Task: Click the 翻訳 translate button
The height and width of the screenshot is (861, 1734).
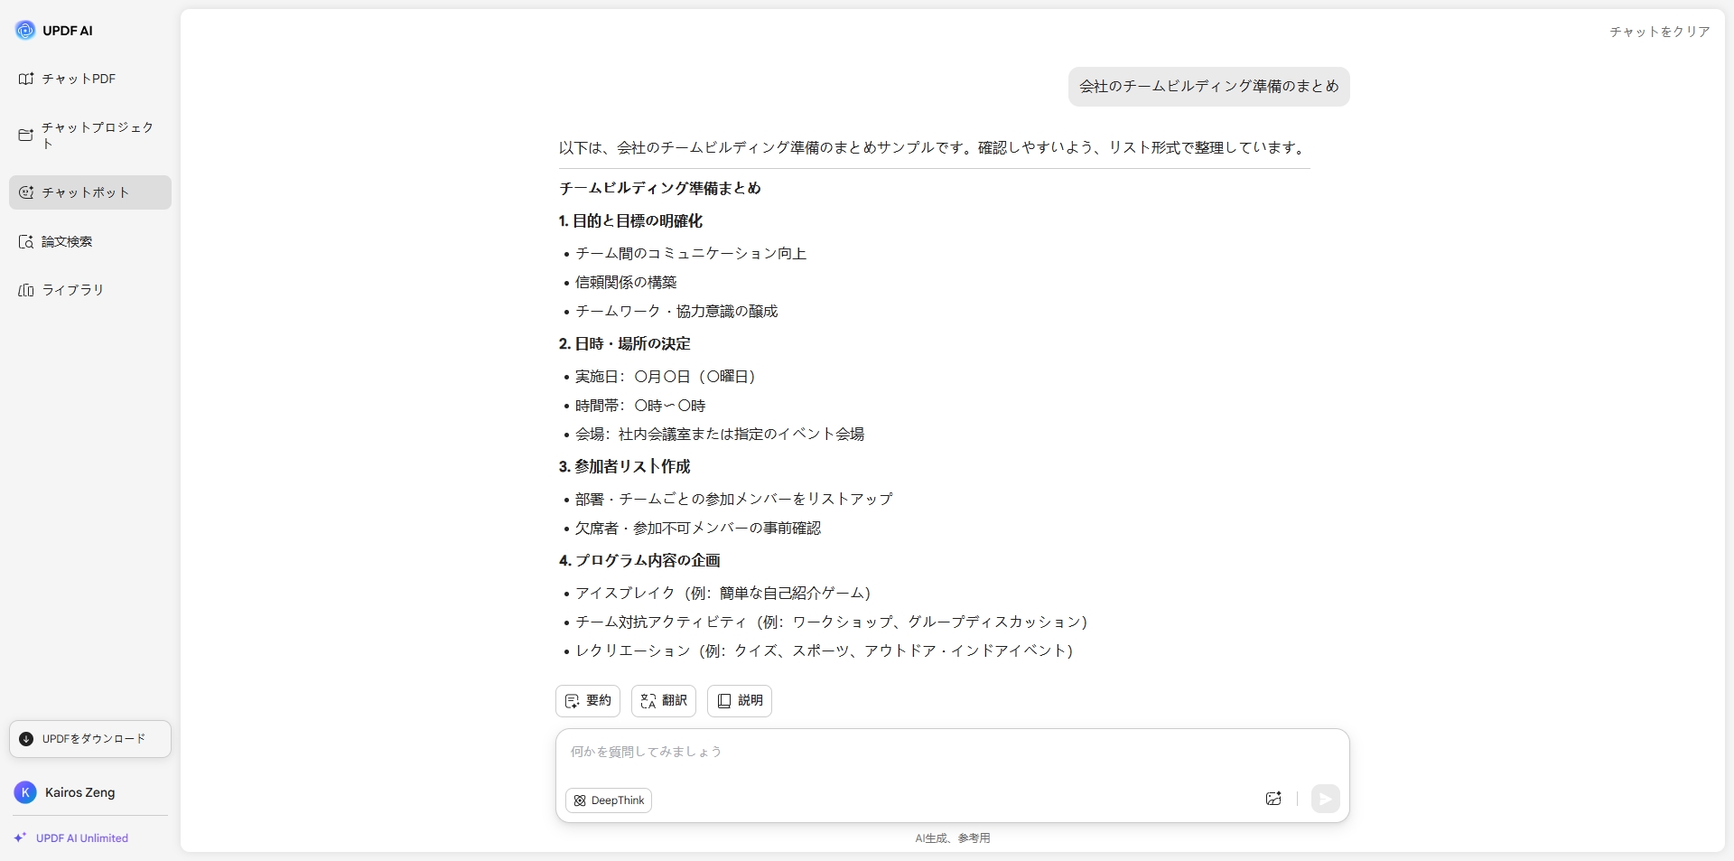Action: click(664, 701)
